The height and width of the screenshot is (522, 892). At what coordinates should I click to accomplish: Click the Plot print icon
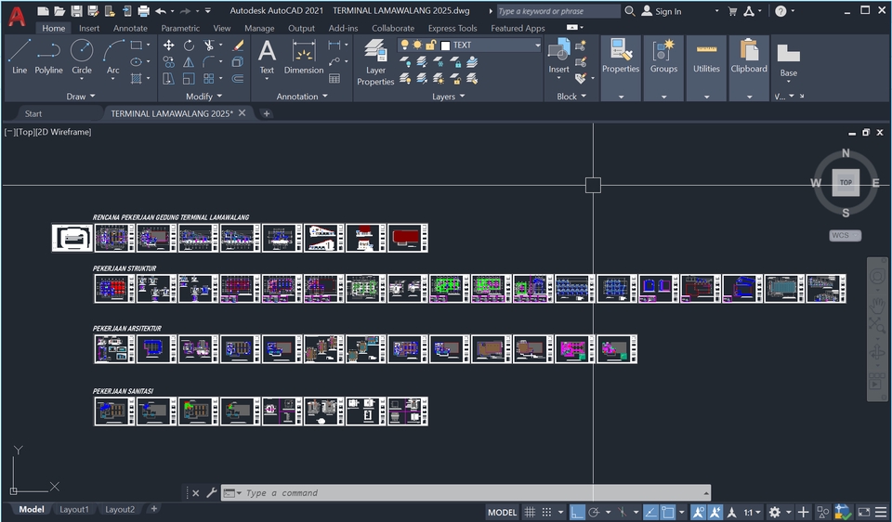(x=143, y=11)
